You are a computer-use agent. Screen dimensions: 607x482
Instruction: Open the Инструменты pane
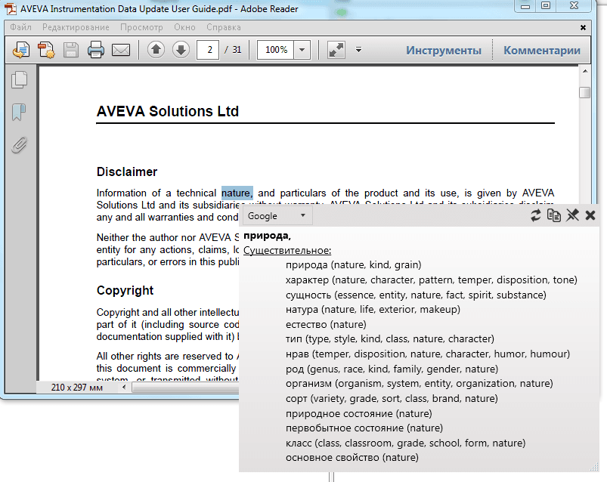point(444,51)
